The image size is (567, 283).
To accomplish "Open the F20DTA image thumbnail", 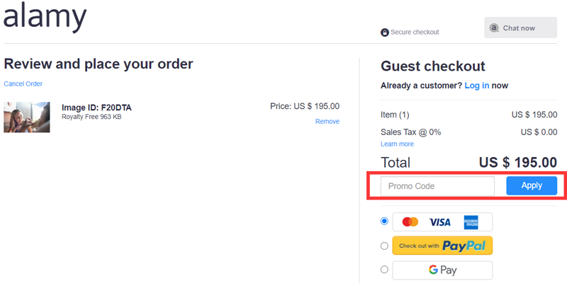I will tap(26, 117).
